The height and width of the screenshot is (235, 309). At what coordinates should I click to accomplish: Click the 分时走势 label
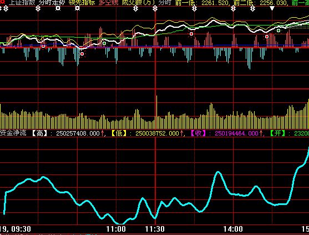tap(52, 3)
